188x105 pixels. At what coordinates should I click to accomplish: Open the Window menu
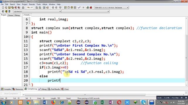[x=52, y=4]
